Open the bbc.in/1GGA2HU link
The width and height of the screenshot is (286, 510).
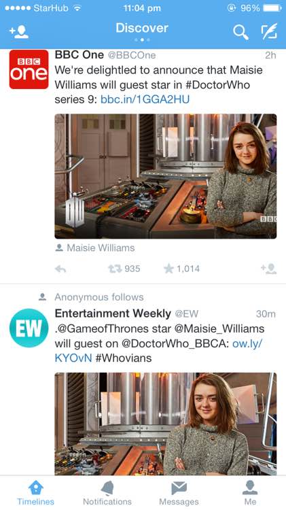coord(145,99)
